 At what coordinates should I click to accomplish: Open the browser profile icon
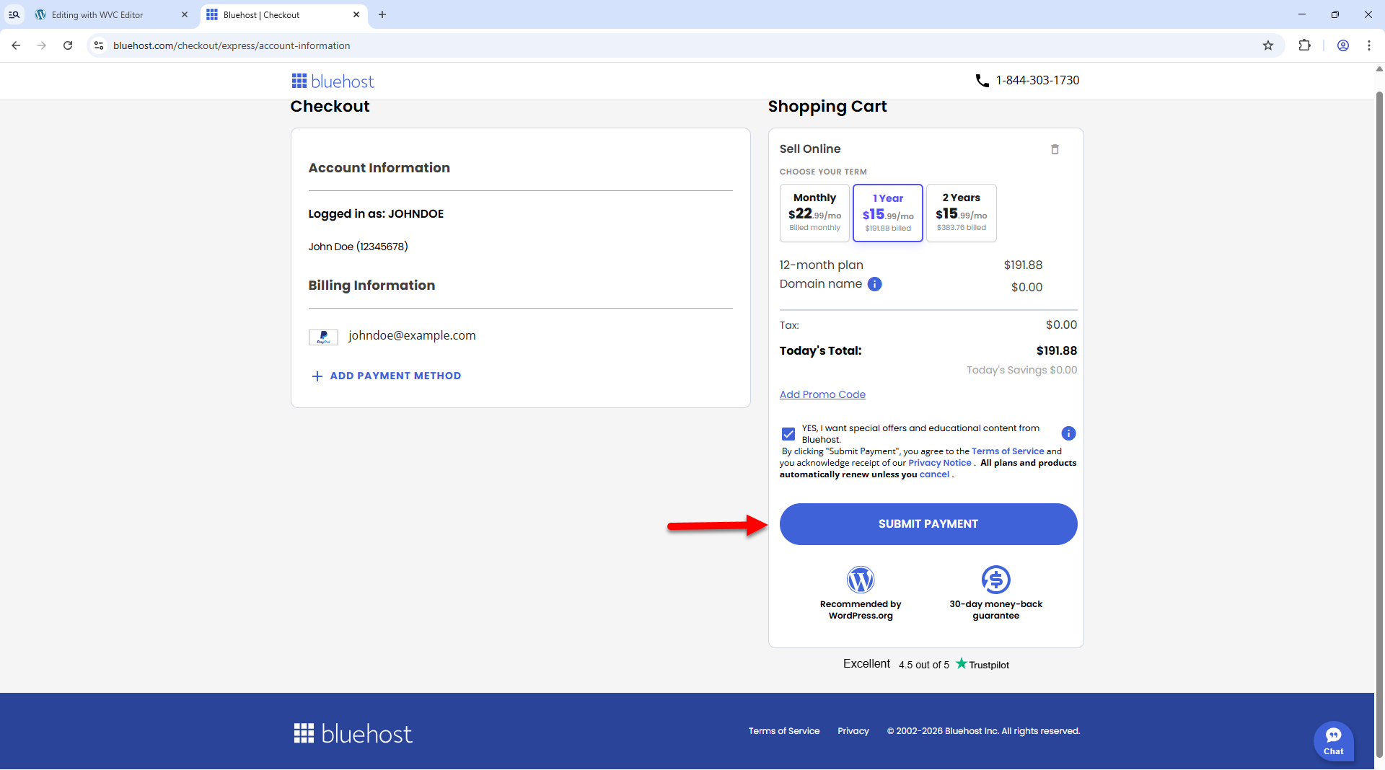tap(1343, 45)
